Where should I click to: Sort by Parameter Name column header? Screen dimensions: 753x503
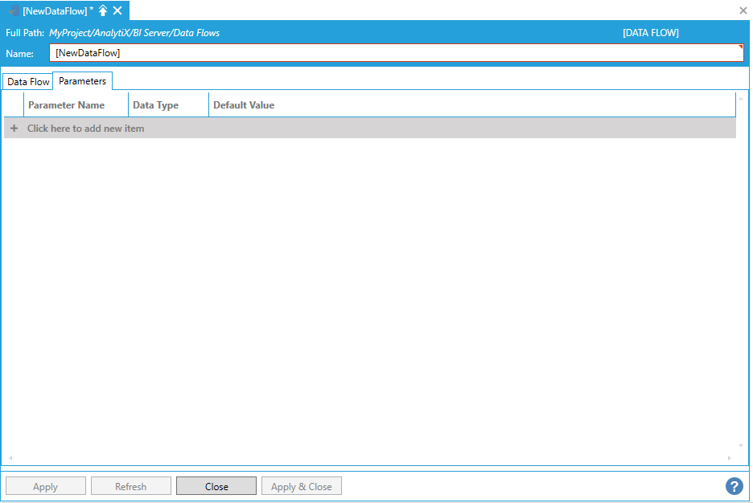pyautogui.click(x=67, y=105)
